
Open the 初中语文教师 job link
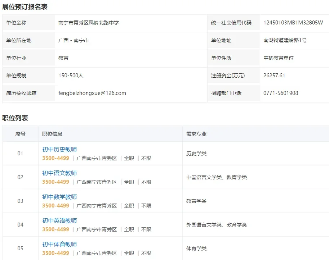59,173
